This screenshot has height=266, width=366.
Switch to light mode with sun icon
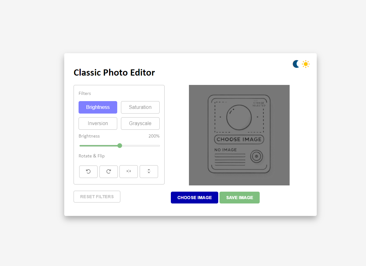(x=306, y=64)
